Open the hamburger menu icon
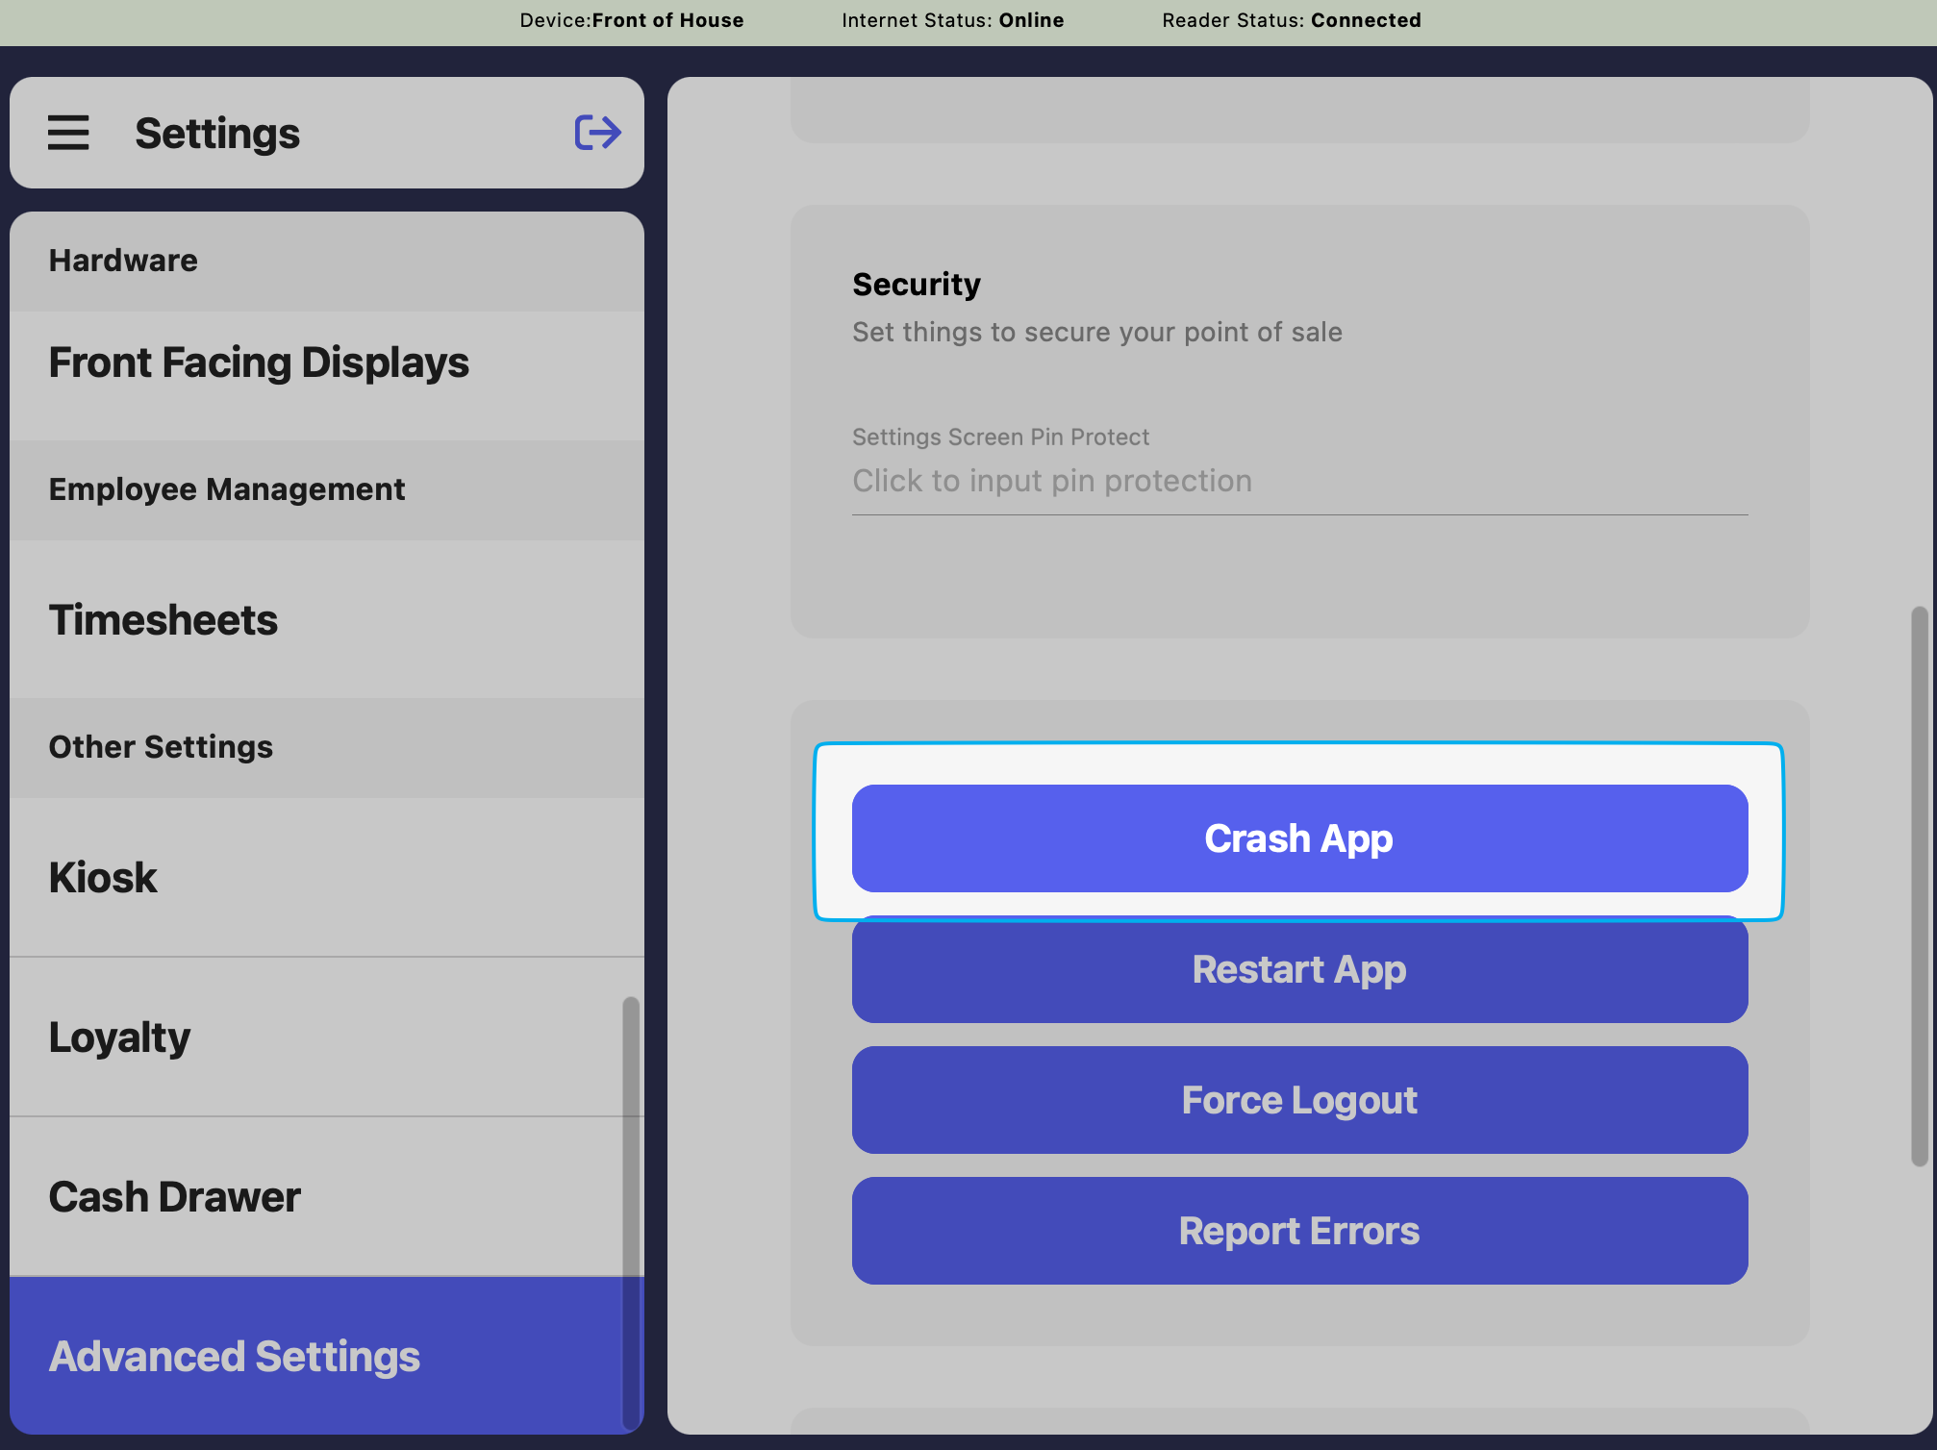The height and width of the screenshot is (1450, 1937). [x=68, y=133]
